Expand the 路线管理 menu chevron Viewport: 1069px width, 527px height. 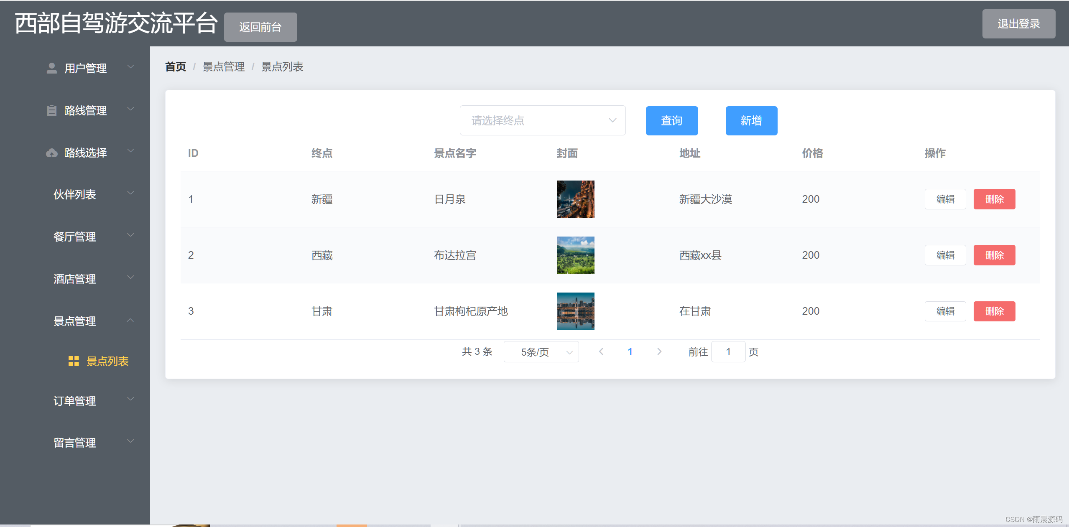130,109
